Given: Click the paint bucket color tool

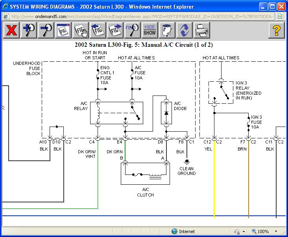Looking at the screenshot, I should click(x=167, y=30).
